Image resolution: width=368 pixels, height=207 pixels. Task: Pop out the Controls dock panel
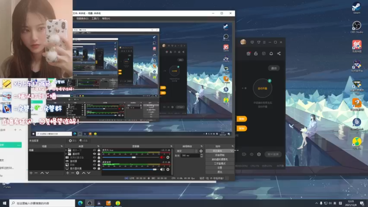pos(232,146)
